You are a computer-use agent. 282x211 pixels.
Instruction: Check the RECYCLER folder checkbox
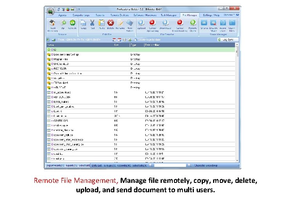coord(52,68)
